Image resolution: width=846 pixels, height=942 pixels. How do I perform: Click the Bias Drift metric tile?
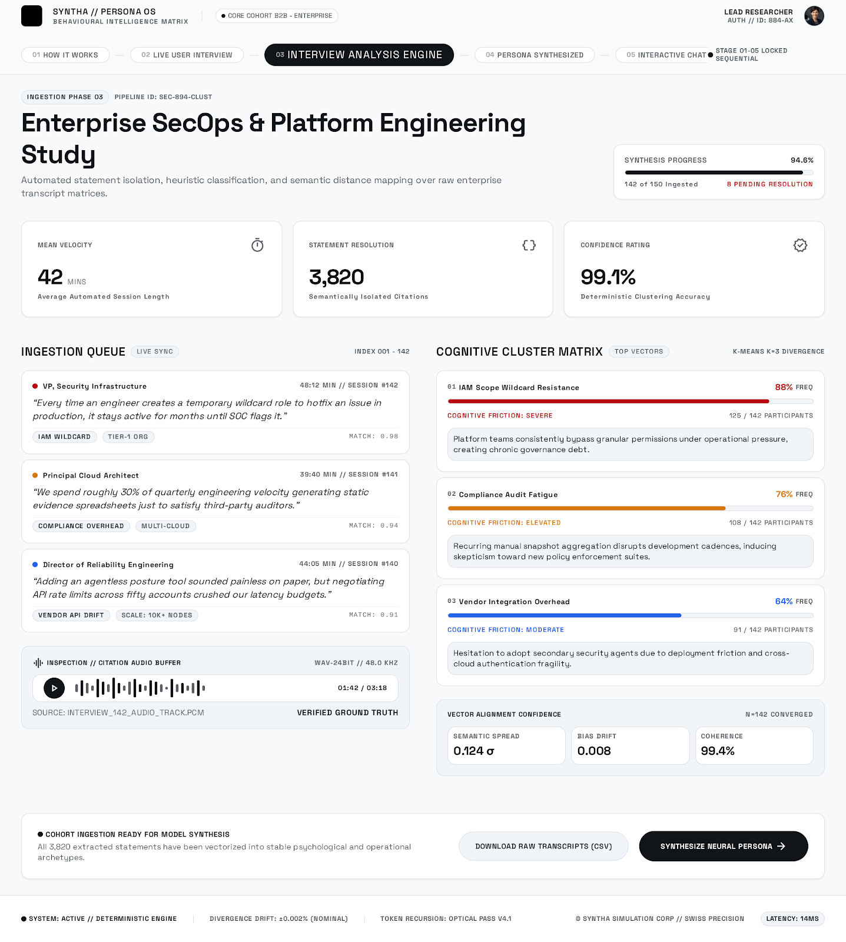[630, 745]
